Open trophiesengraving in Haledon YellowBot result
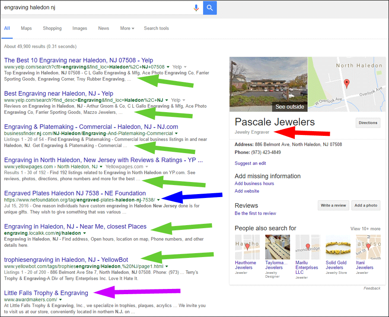The image size is (389, 317). [66, 260]
